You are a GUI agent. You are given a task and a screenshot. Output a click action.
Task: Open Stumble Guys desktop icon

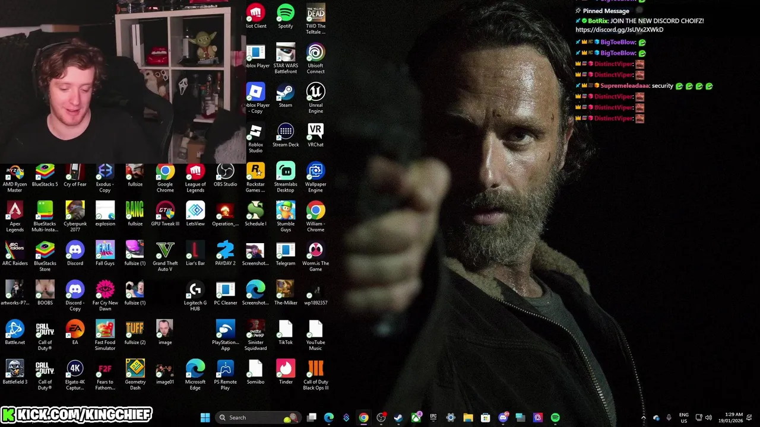(x=286, y=217)
